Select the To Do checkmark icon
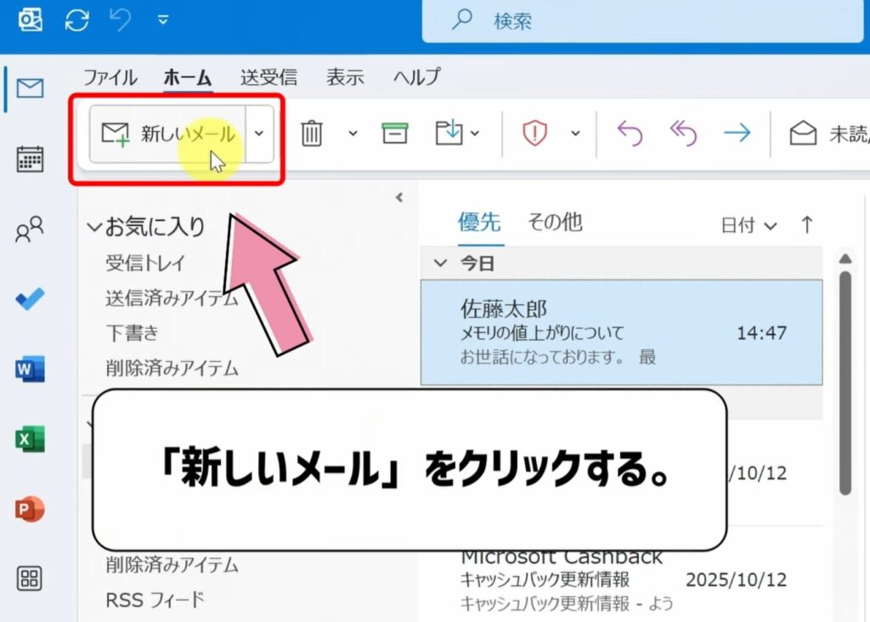The width and height of the screenshot is (870, 622). (29, 299)
